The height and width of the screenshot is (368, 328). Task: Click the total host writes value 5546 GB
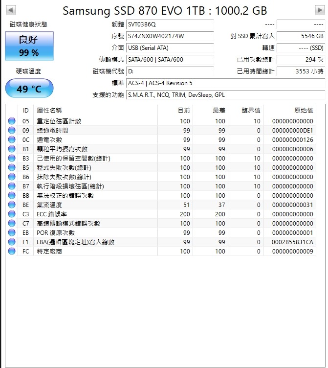(301, 36)
